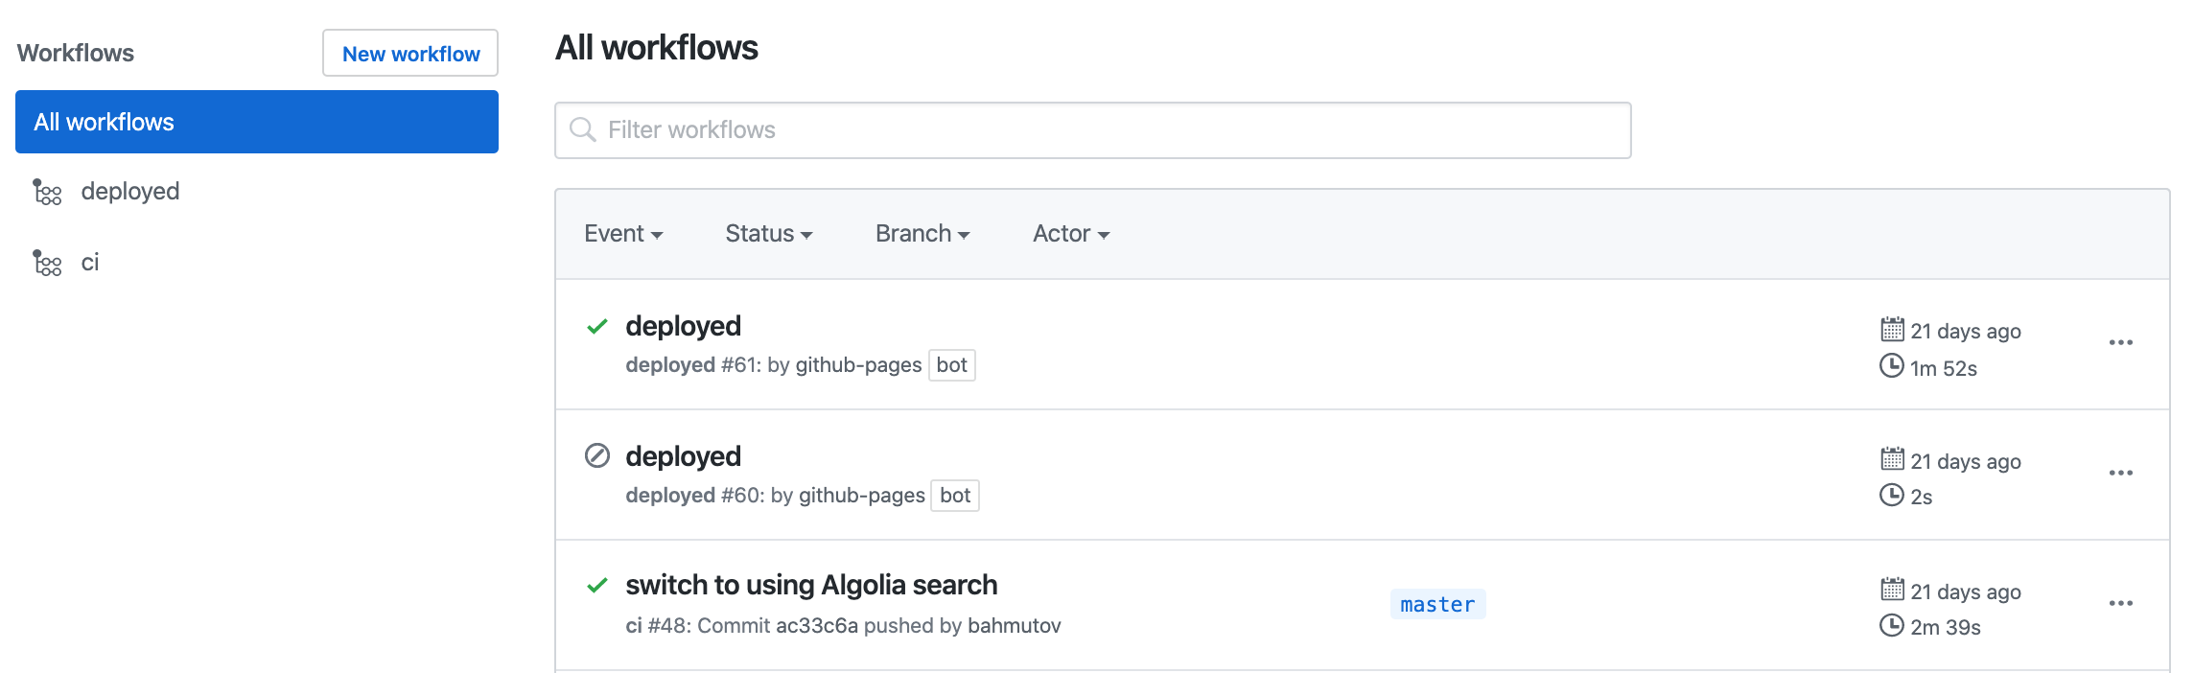This screenshot has width=2194, height=673.
Task: Click the workflow icon beside 'deployed' in sidebar
Action: 47,192
